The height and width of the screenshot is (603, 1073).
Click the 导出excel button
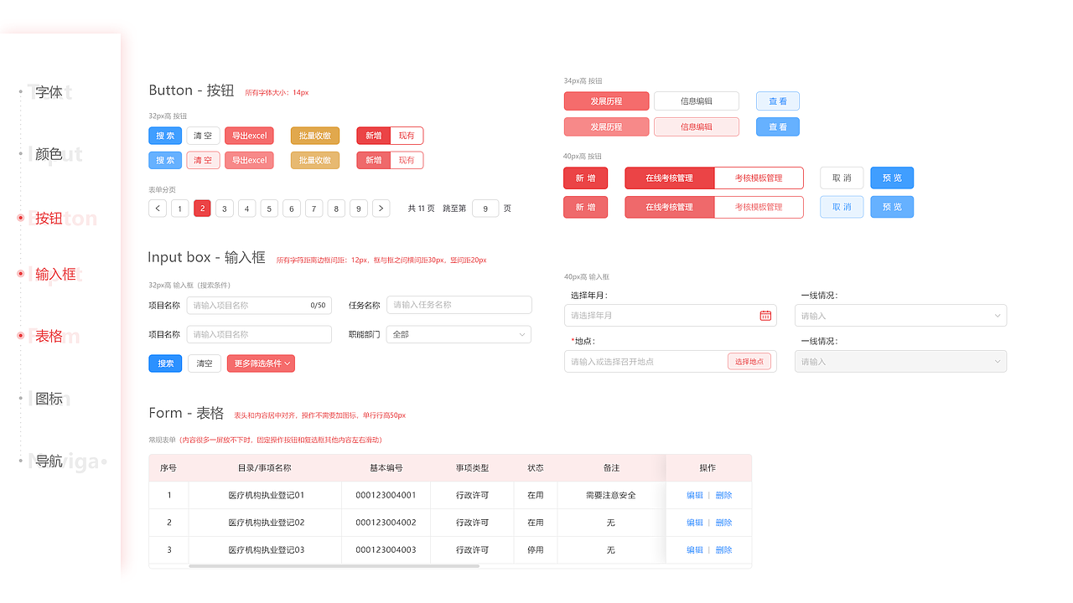pos(249,135)
